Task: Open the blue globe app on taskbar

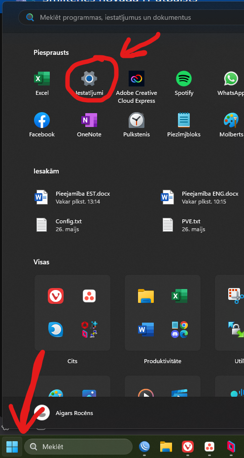Action: tap(144, 447)
